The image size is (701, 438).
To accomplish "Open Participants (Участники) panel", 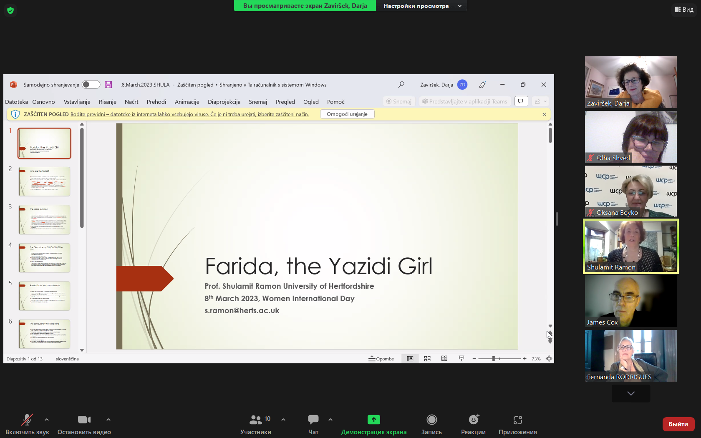I will coord(256,420).
